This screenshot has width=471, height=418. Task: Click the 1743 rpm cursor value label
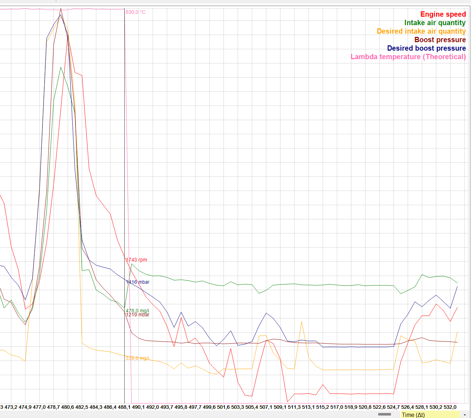coord(137,260)
